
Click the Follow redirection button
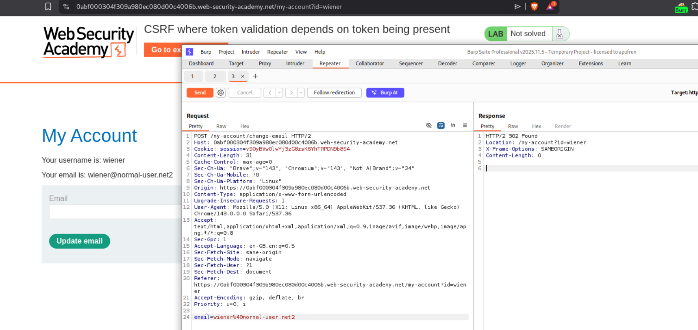[334, 93]
